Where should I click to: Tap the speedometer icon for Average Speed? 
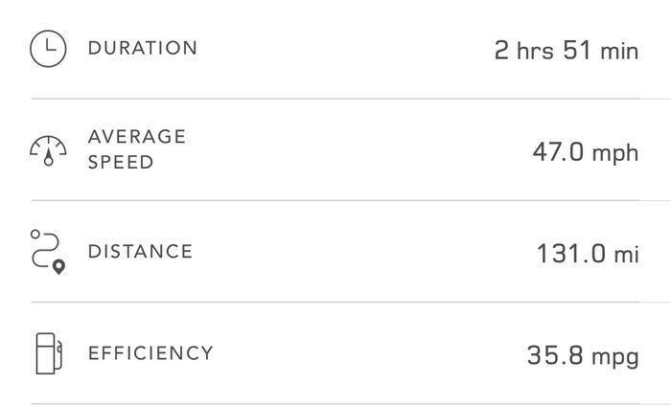(x=48, y=151)
